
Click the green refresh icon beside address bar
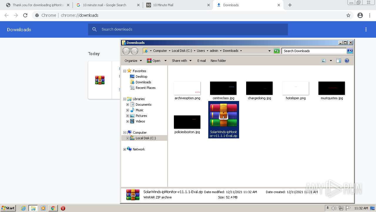[277, 51]
